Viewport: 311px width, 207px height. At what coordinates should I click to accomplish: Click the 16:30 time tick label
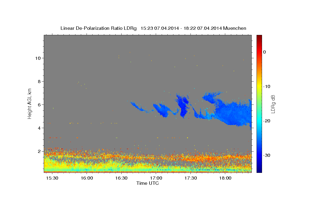click(122, 178)
